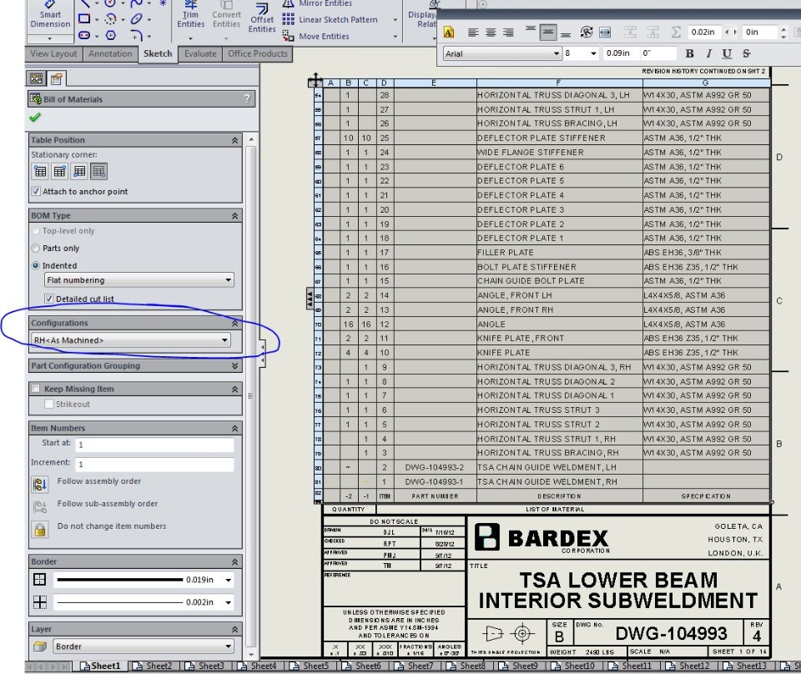Image resolution: width=801 pixels, height=674 pixels.
Task: Select the Parts only radio button
Action: pyautogui.click(x=36, y=248)
